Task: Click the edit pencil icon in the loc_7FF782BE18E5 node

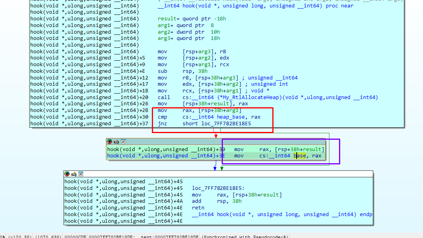Action: pos(74,174)
